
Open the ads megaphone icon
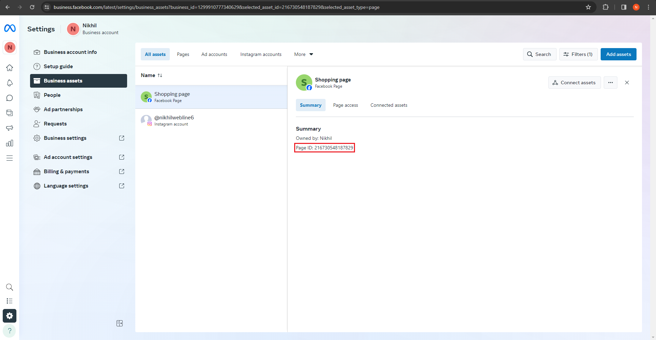[10, 128]
